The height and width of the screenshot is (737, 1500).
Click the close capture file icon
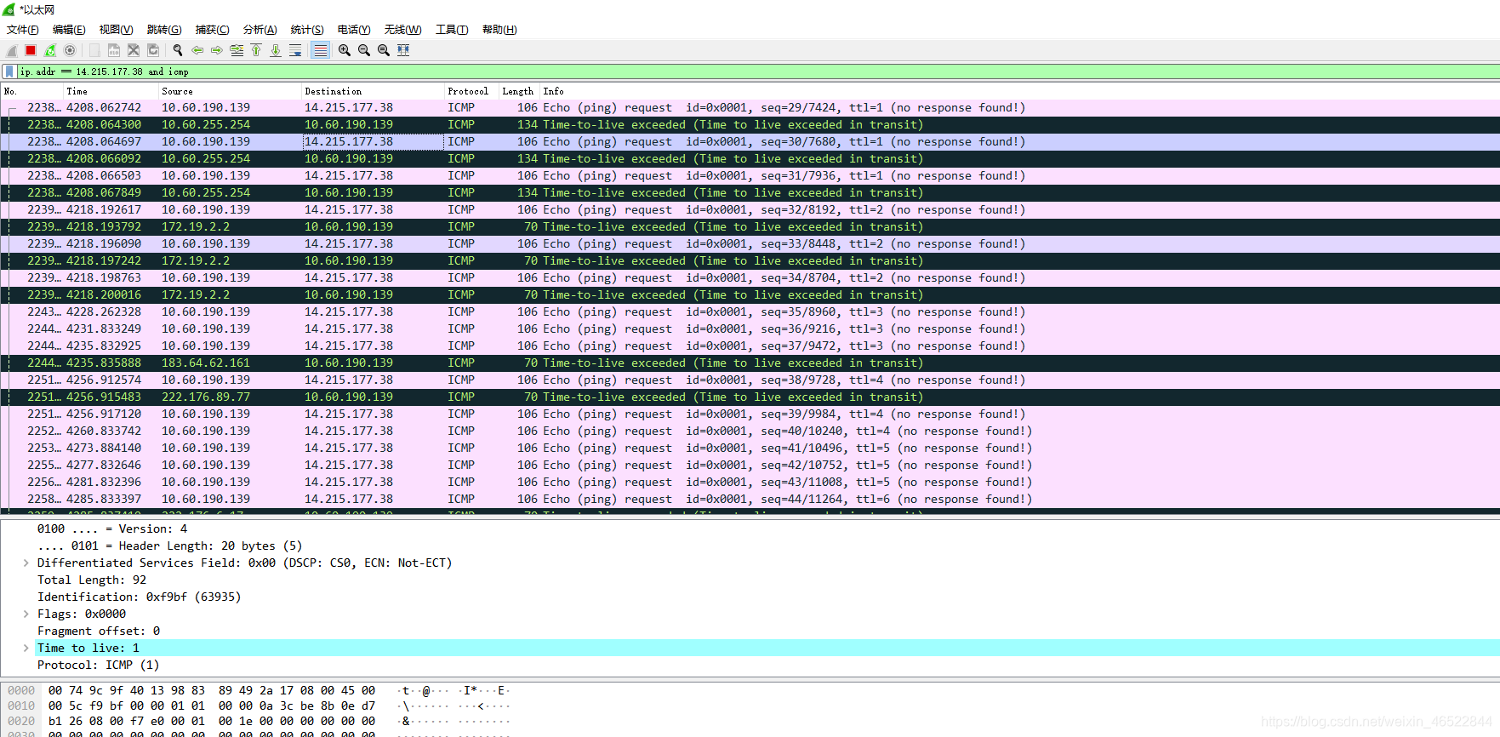click(134, 50)
